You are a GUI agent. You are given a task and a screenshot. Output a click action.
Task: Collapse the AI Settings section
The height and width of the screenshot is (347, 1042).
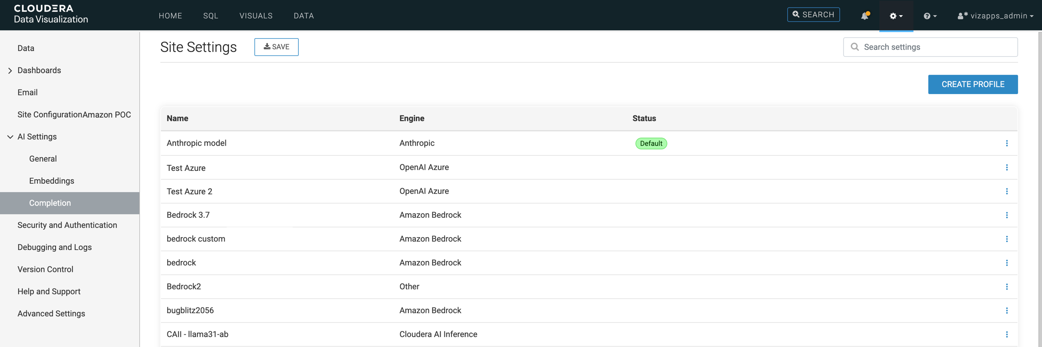pos(10,137)
